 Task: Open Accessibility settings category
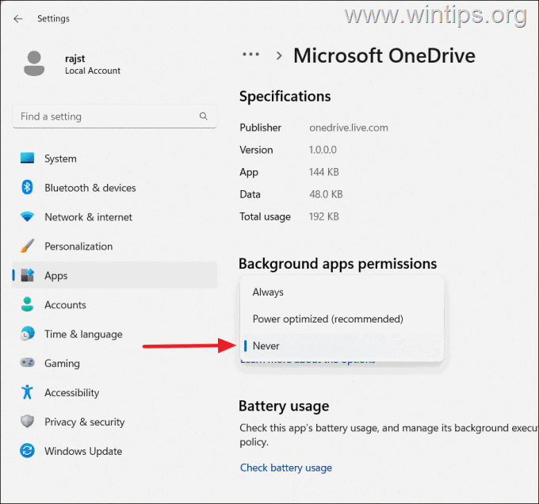[115, 392]
